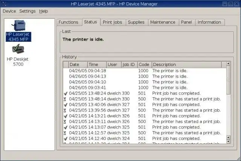241x161 pixels.
Task: Click the history scrollbar down arrow at bottom
Action: (x=229, y=142)
